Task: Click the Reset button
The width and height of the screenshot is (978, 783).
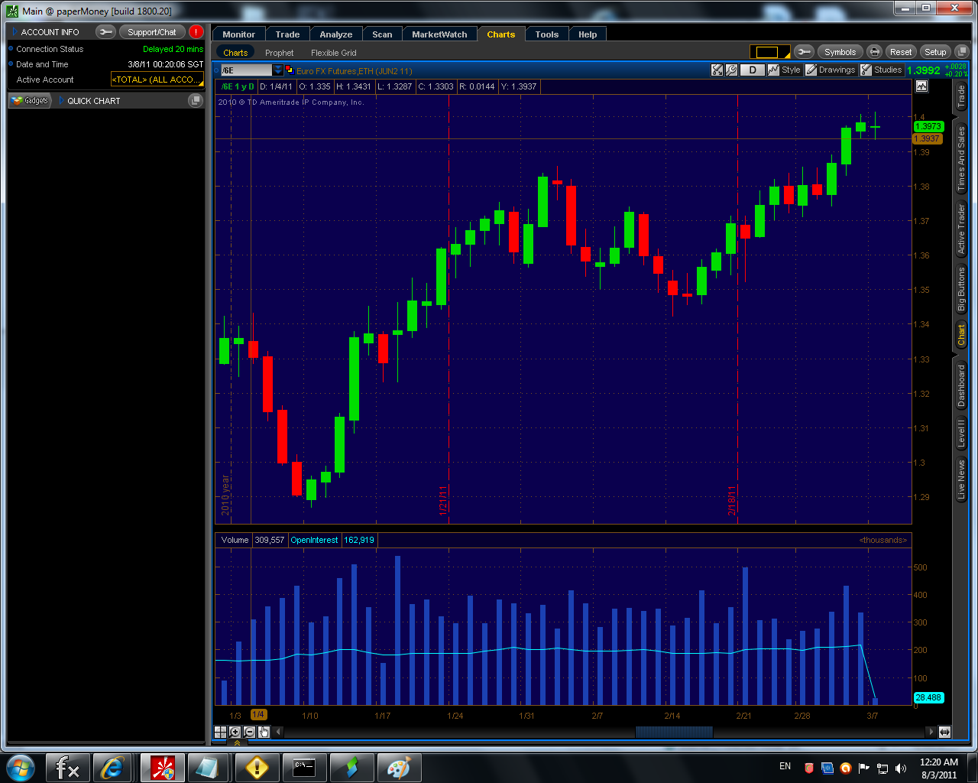Action: click(x=900, y=51)
